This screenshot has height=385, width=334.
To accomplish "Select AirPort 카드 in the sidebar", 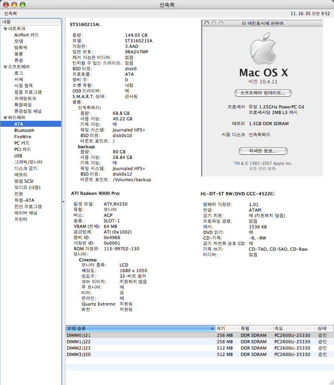I will click(26, 35).
